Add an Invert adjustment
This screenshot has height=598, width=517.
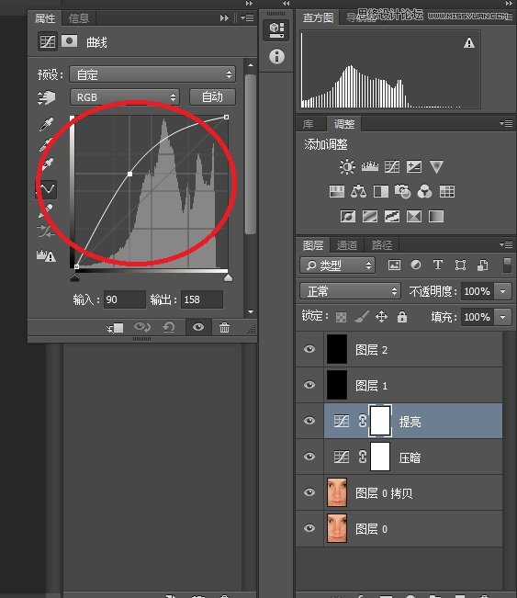click(x=348, y=216)
